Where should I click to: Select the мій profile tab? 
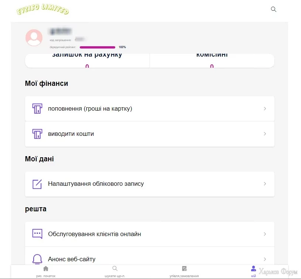(253, 272)
